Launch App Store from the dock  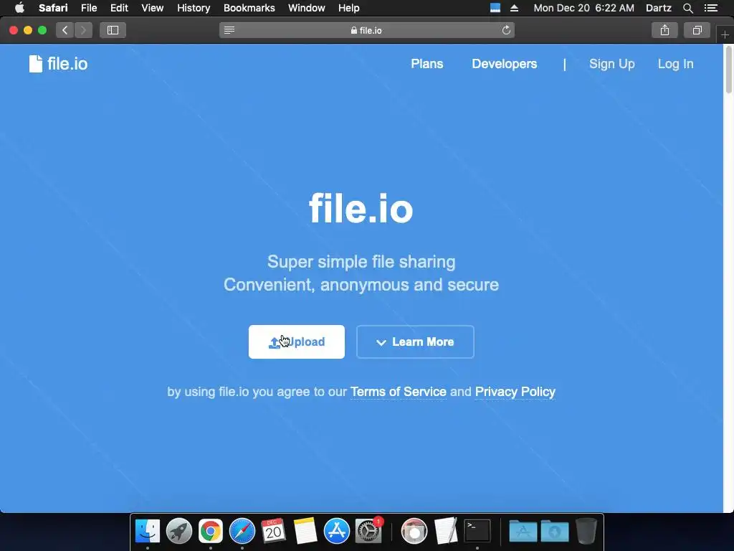click(x=337, y=532)
